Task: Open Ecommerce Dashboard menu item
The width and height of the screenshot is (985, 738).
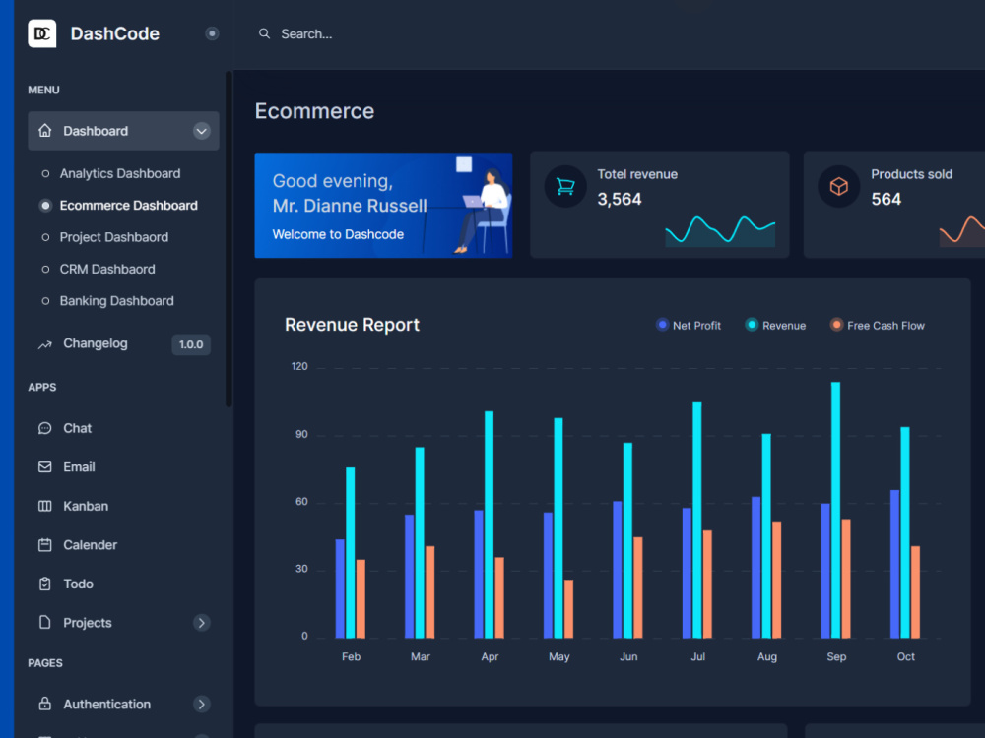Action: (x=129, y=206)
